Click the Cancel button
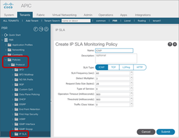The width and height of the screenshot is (179, 138). click(146, 132)
